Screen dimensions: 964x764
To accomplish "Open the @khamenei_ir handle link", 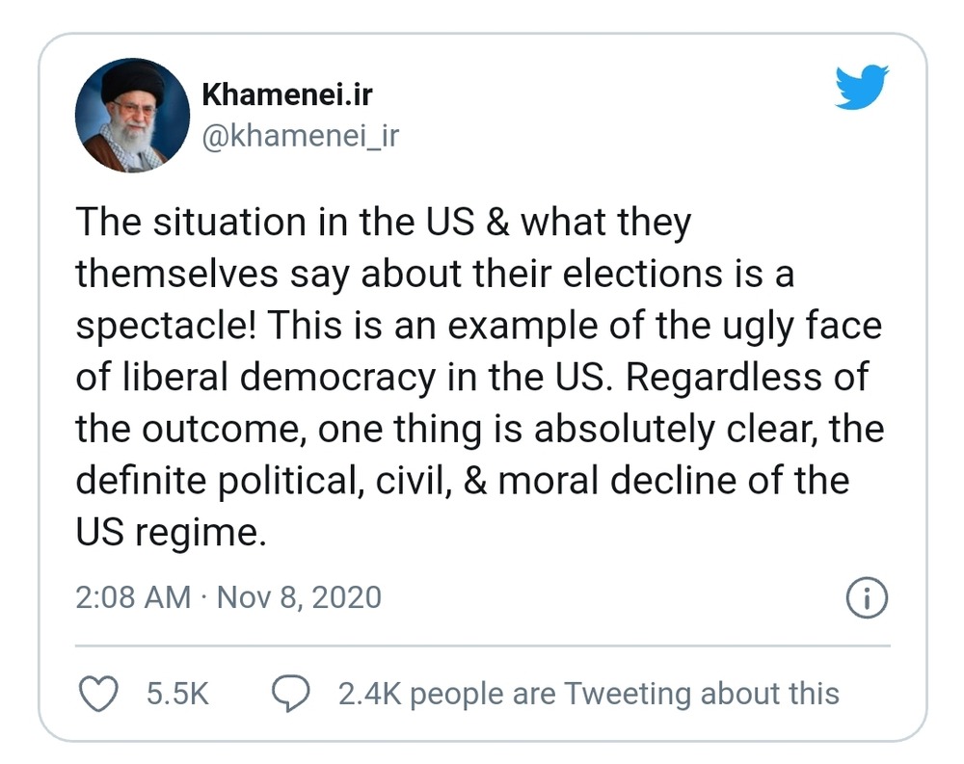I will pos(299,136).
